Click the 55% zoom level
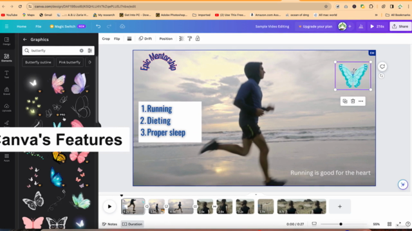The image size is (412, 231). (376, 224)
